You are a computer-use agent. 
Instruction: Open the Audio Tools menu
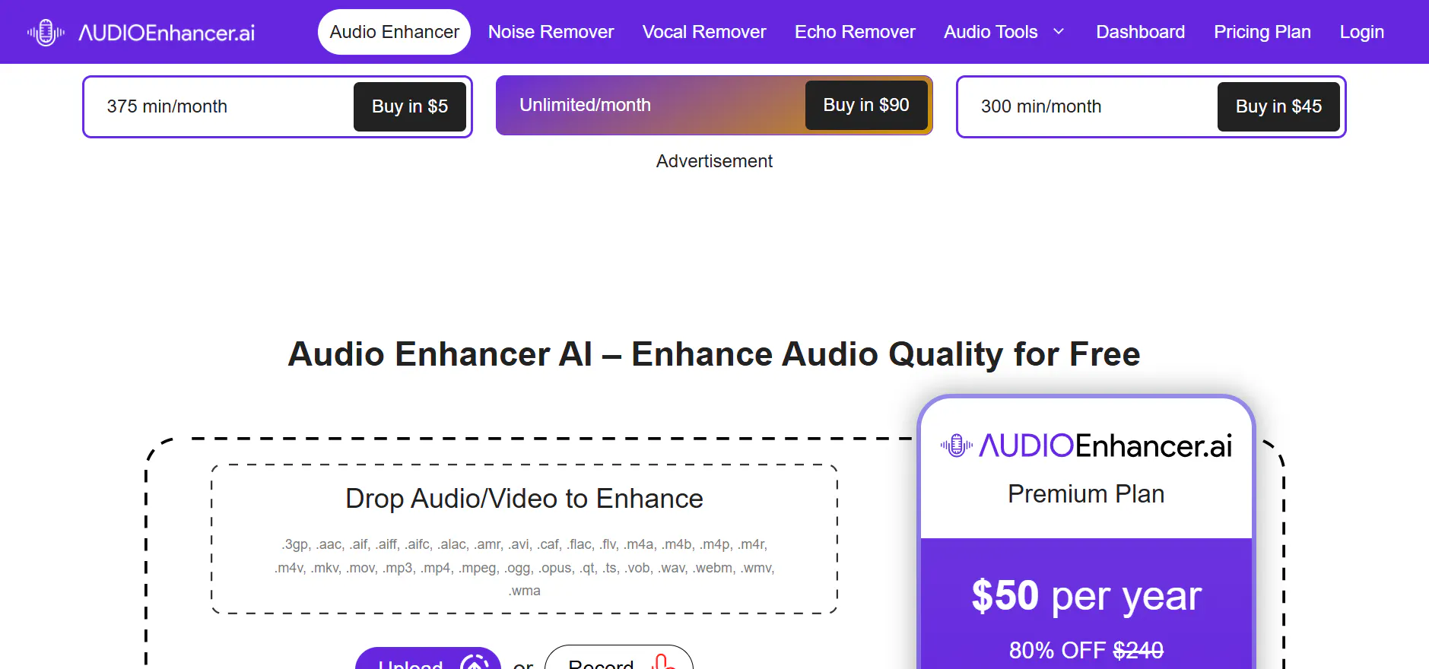pos(990,32)
